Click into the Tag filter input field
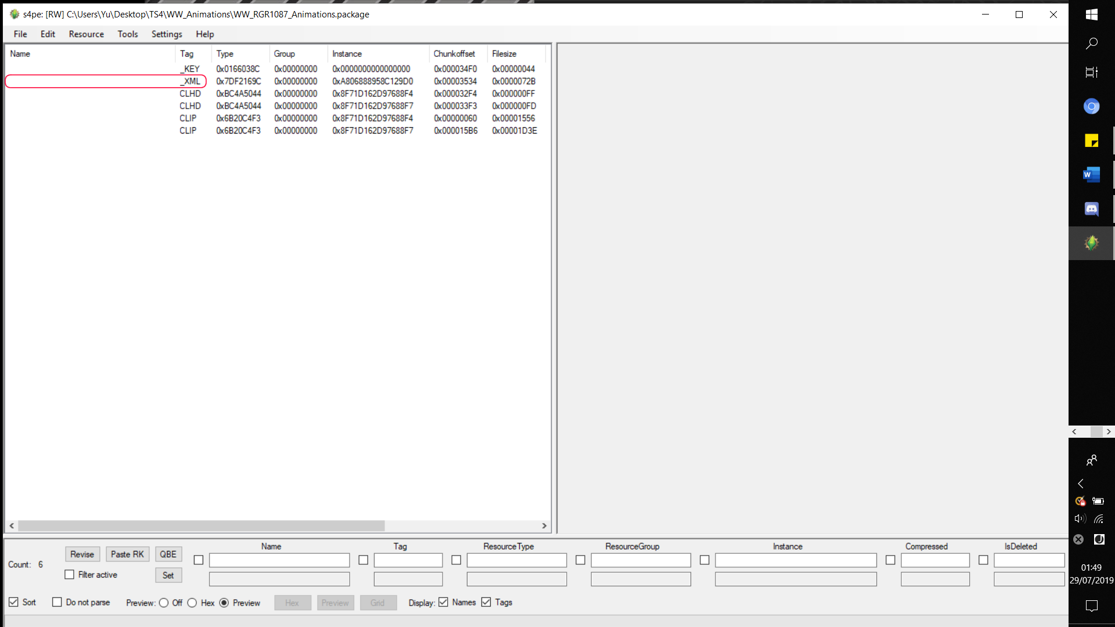 pyautogui.click(x=408, y=560)
